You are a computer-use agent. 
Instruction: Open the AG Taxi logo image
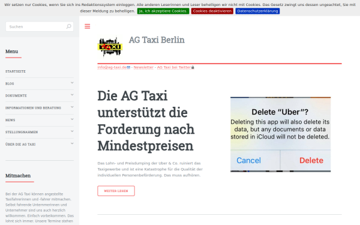tap(110, 47)
